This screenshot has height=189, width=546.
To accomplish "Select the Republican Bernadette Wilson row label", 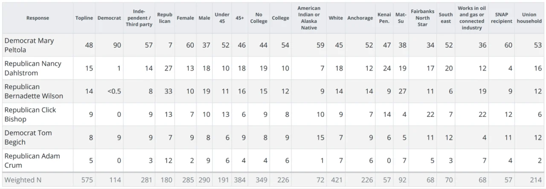I will 34,91.
